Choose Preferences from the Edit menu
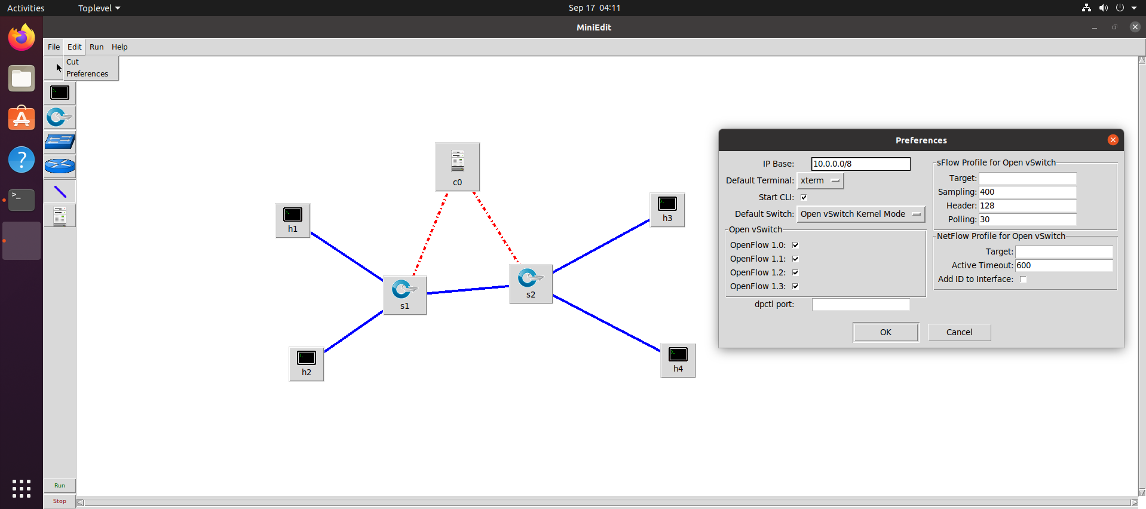This screenshot has width=1146, height=509. [x=91, y=73]
